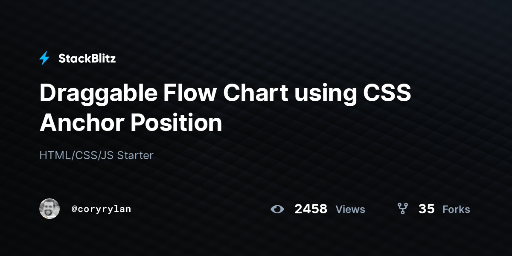Screen dimensions: 512x256
Task: Click the fork icon beside 35 Forks
Action: [x=402, y=209]
